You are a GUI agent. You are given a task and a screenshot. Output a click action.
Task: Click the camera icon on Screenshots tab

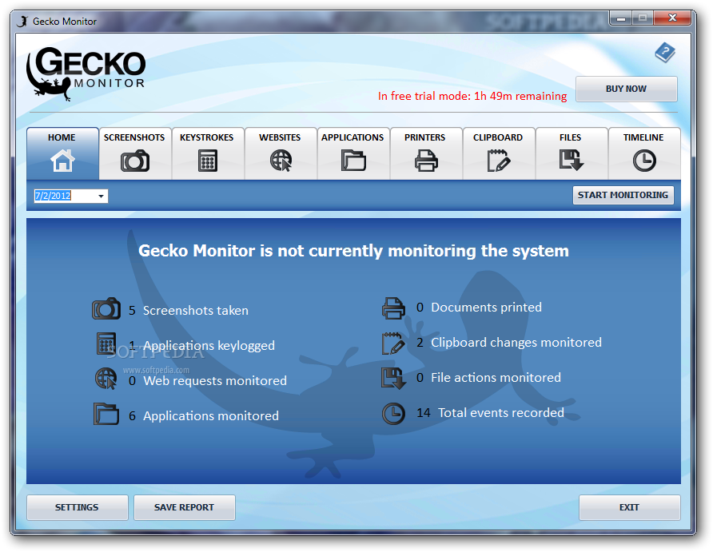[134, 161]
